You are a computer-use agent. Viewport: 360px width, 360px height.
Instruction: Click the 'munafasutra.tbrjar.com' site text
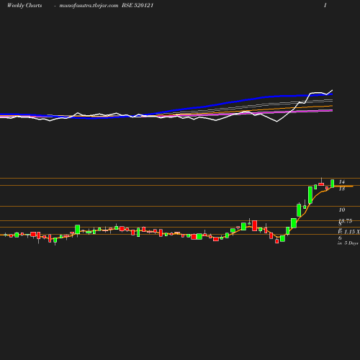coord(89,6)
